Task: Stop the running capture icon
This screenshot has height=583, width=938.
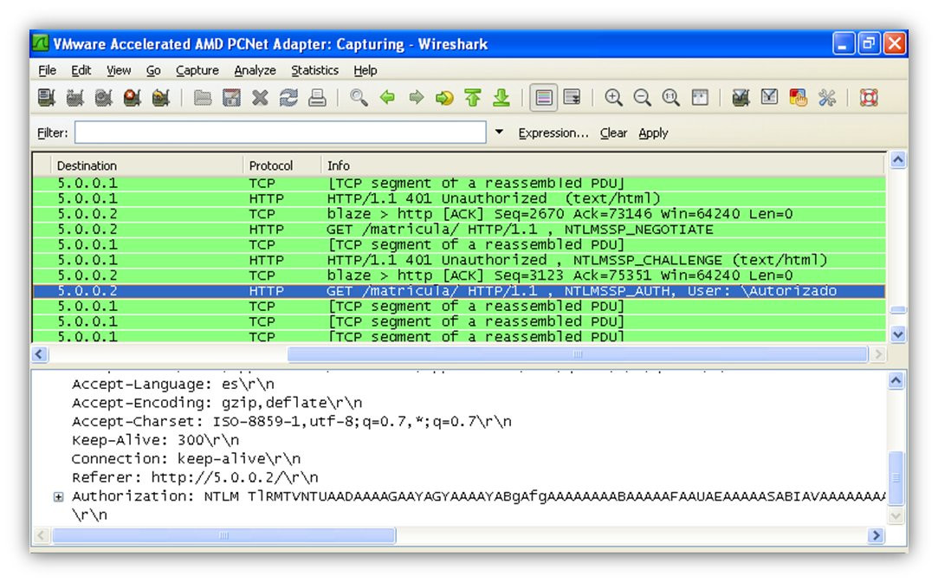Action: click(x=133, y=98)
